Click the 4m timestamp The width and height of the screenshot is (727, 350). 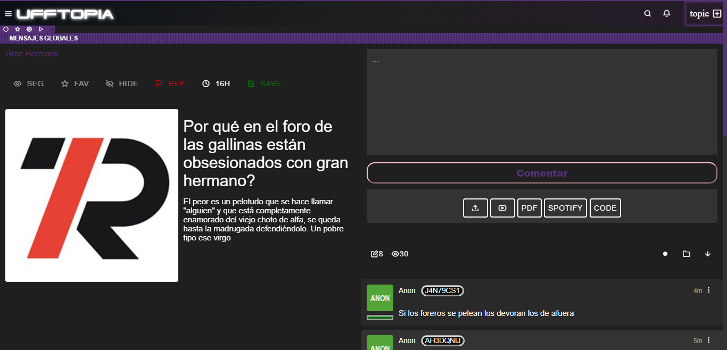(698, 291)
